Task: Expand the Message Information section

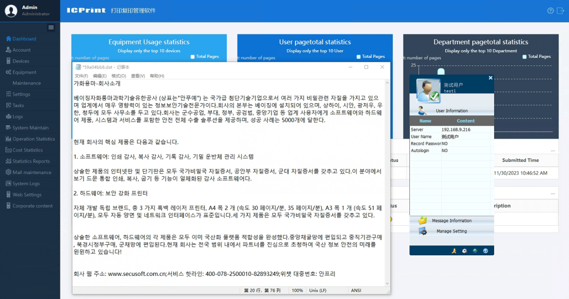Action: [x=452, y=221]
